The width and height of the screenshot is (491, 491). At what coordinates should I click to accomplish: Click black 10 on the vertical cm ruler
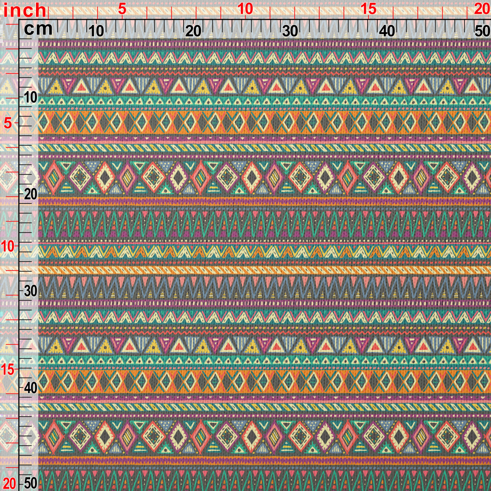coord(31,98)
